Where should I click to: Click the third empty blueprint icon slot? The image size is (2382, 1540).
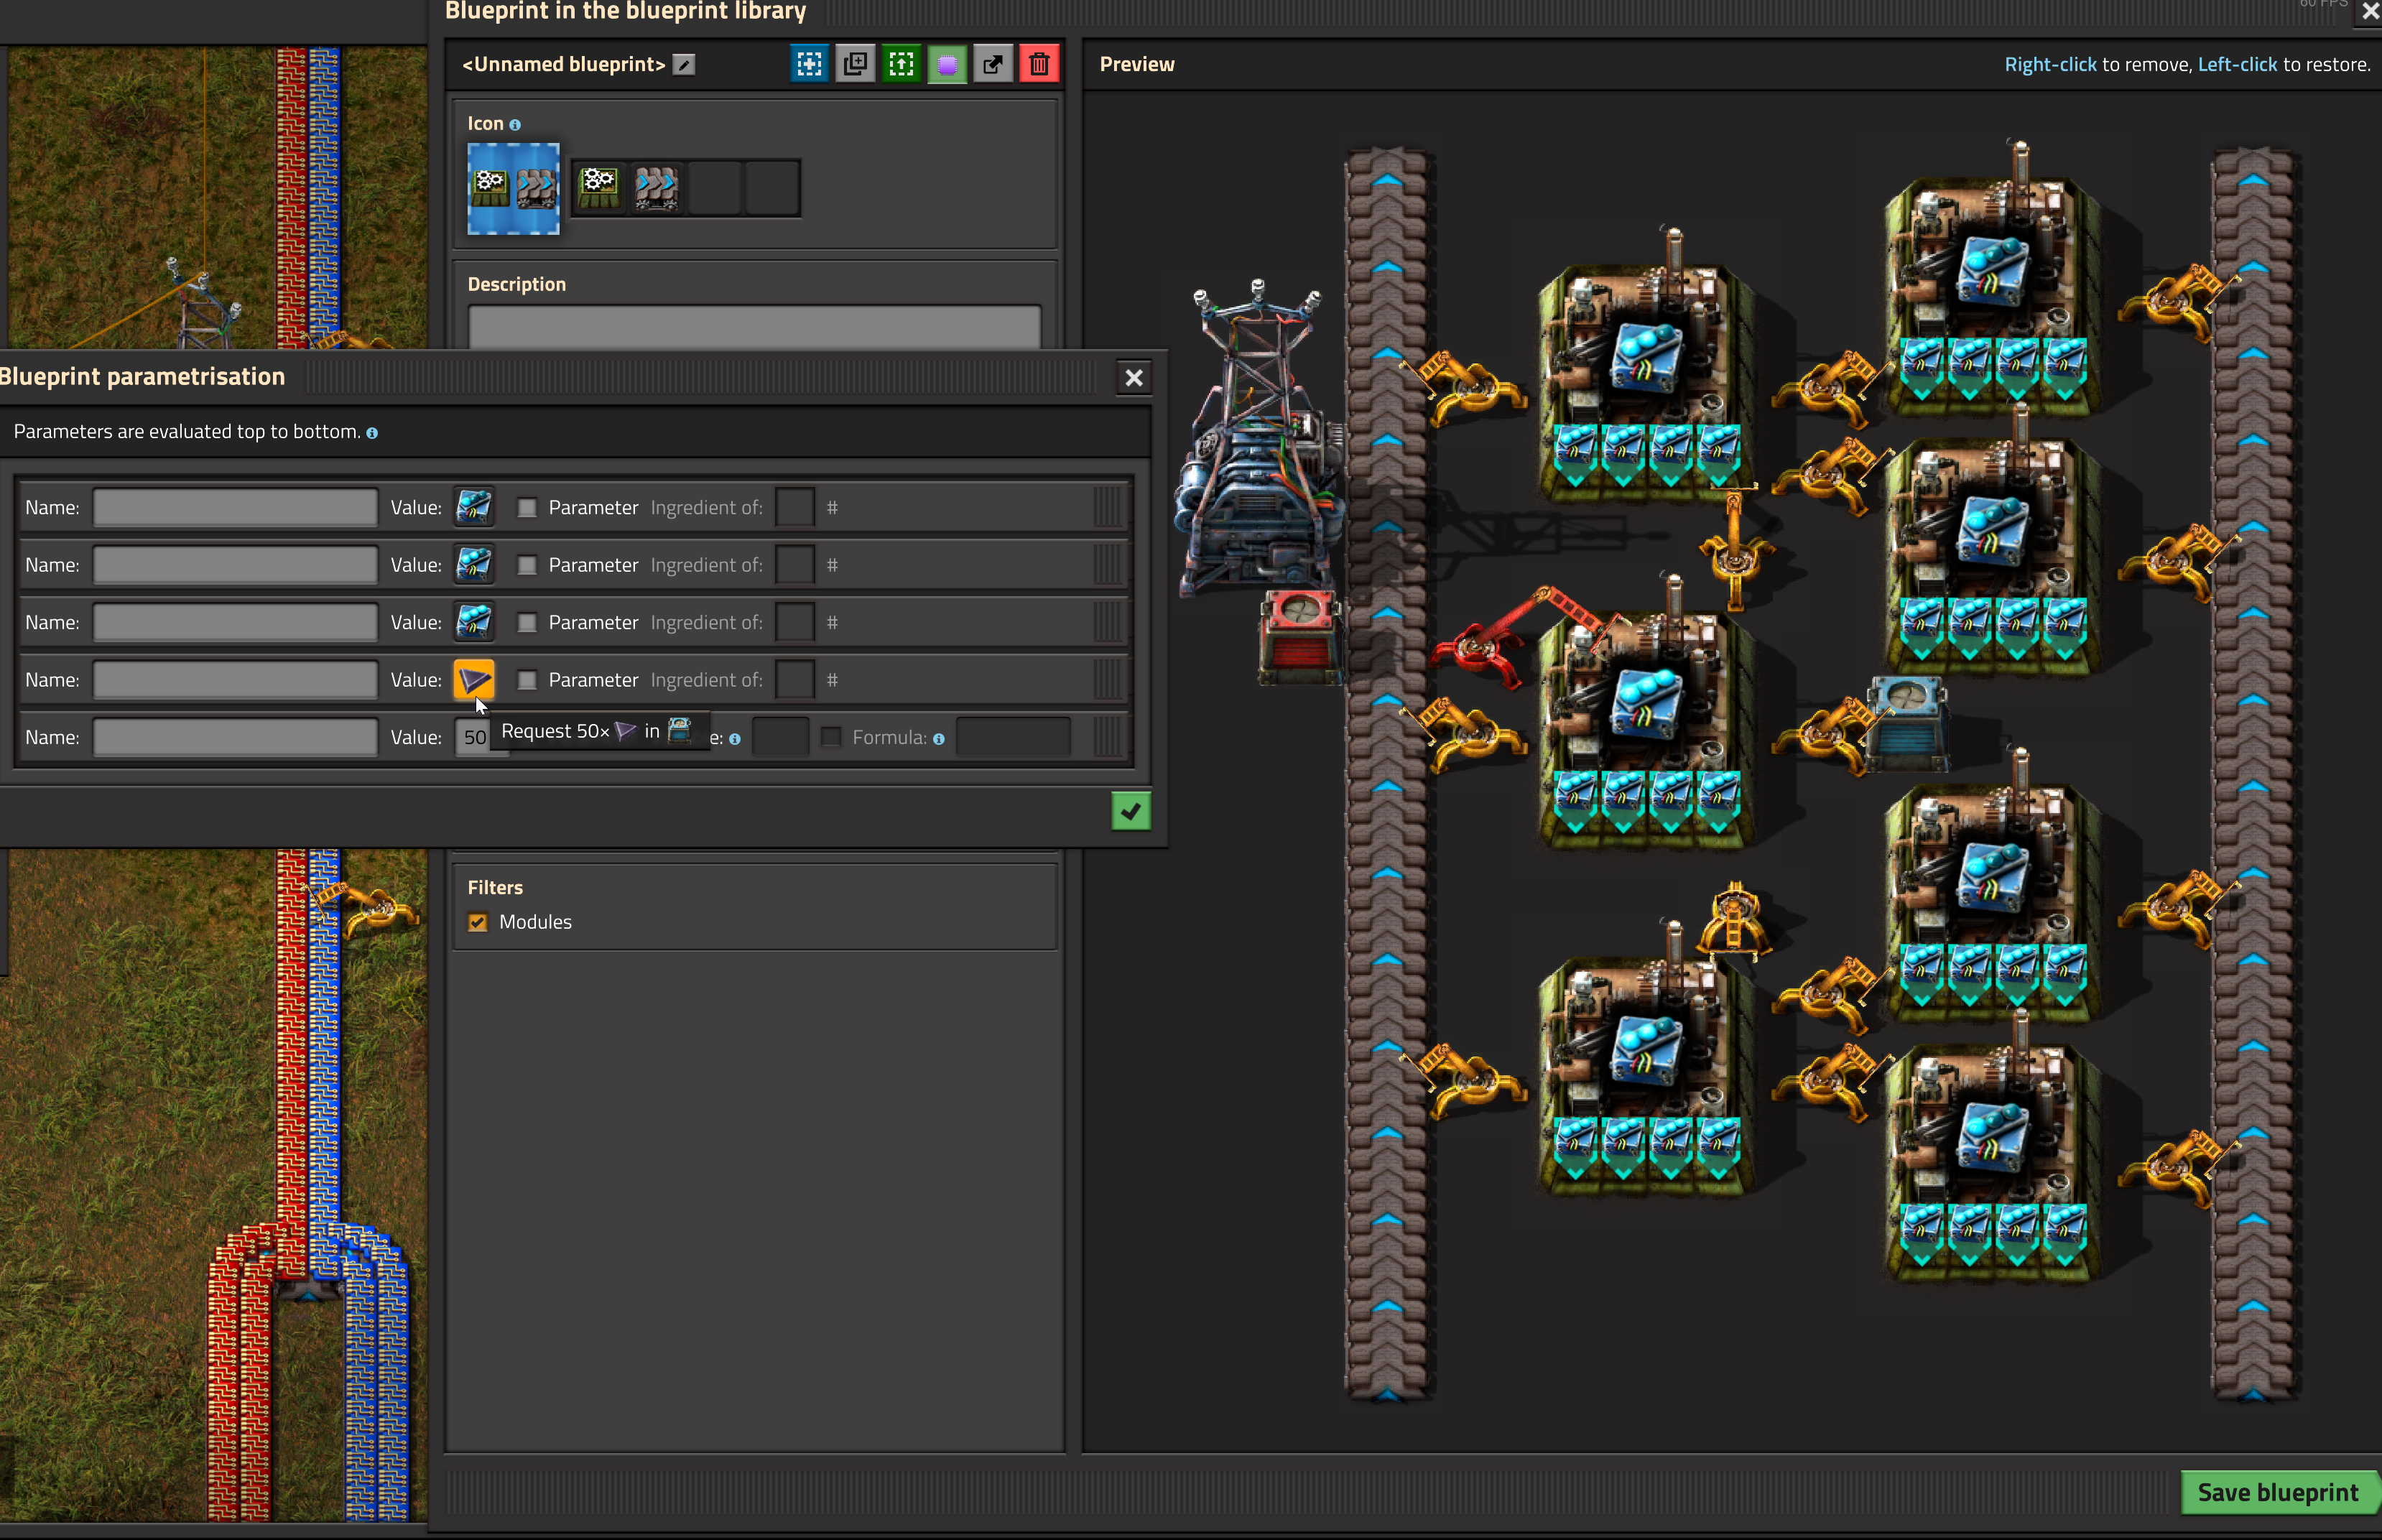click(x=714, y=187)
